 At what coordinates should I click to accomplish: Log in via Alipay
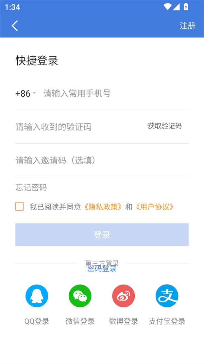pos(167,296)
